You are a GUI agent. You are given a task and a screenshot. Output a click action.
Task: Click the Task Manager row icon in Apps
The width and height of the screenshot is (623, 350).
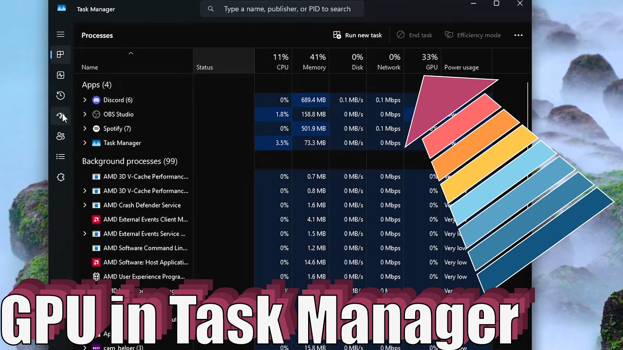(96, 143)
